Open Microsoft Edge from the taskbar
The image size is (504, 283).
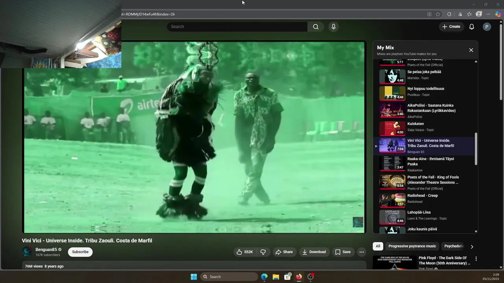264,277
